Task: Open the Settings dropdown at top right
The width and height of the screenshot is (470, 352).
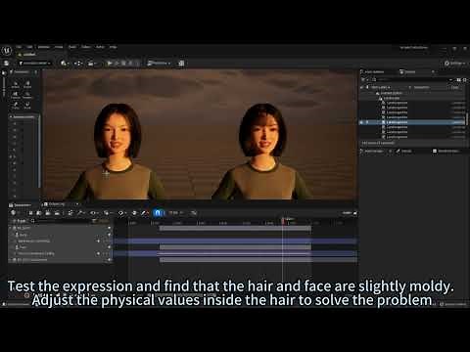Action: click(455, 64)
